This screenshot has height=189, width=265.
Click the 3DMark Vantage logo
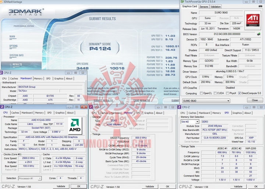tap(26, 12)
